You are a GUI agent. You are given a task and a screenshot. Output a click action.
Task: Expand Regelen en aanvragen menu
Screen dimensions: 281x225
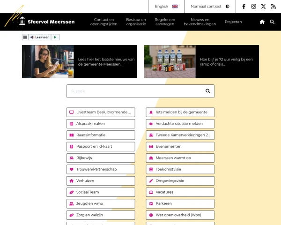coord(165,22)
